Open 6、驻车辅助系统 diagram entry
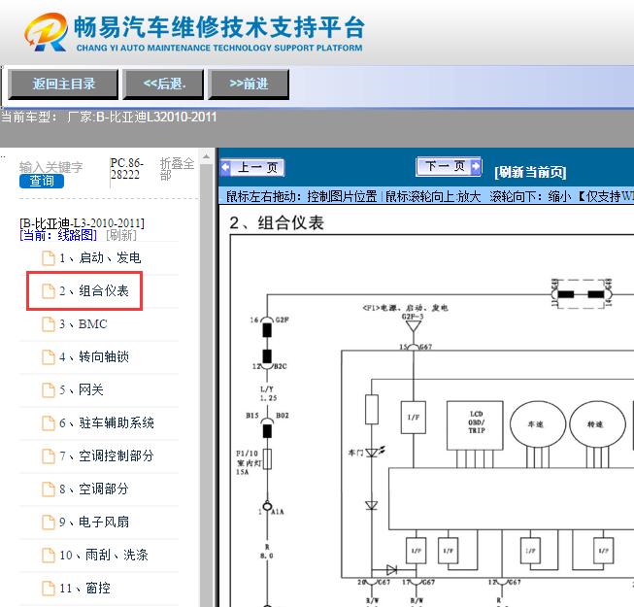Screen dimensions: 634x607 (107, 423)
